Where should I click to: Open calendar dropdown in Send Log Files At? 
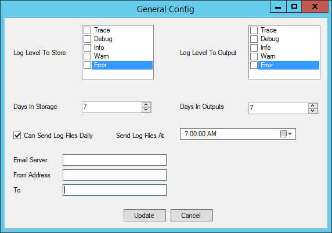coord(286,134)
